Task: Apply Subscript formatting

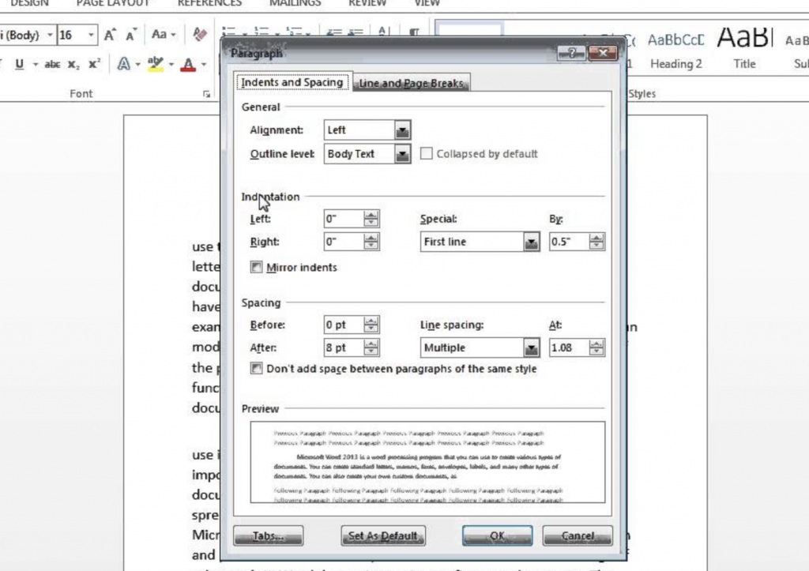Action: coord(73,65)
